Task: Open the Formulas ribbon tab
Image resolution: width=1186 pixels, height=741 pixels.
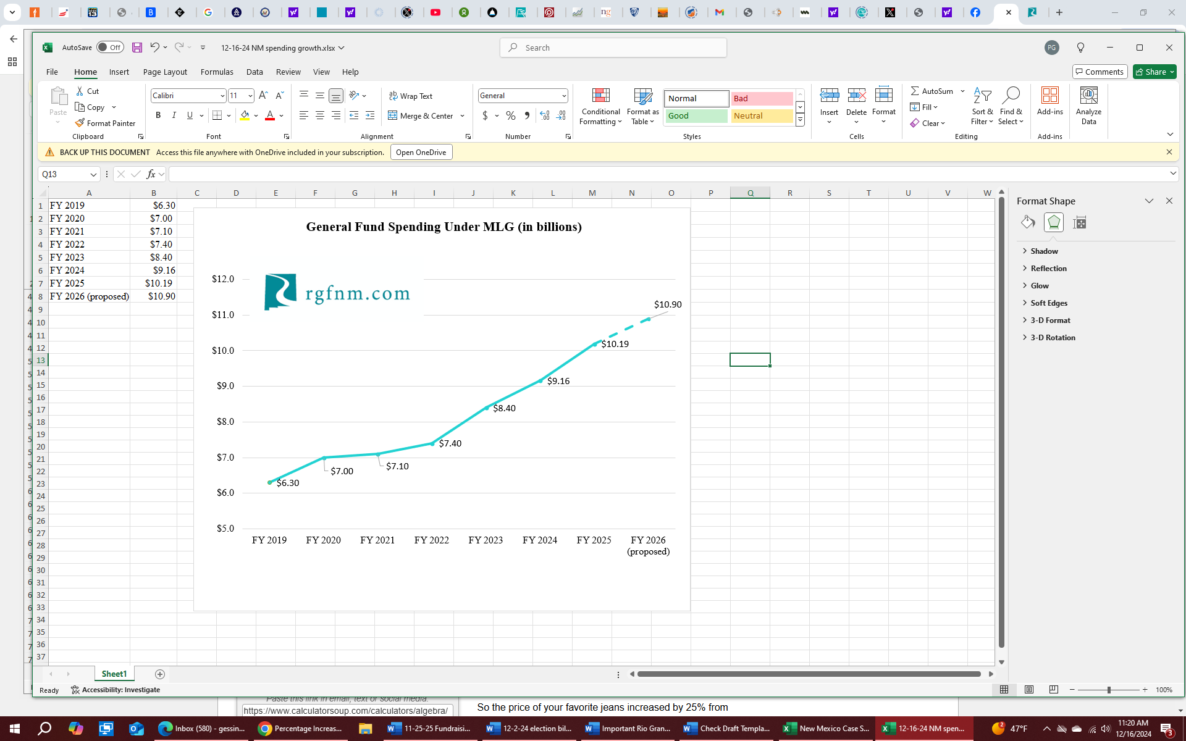Action: pyautogui.click(x=217, y=72)
